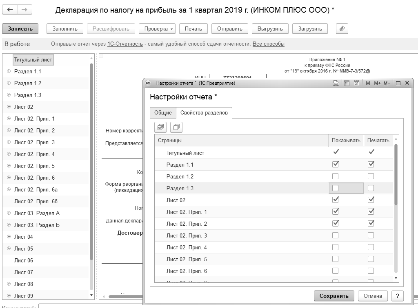Image resolution: width=418 pixels, height=308 pixels.
Task: Click the Отправить button
Action: pyautogui.click(x=229, y=29)
